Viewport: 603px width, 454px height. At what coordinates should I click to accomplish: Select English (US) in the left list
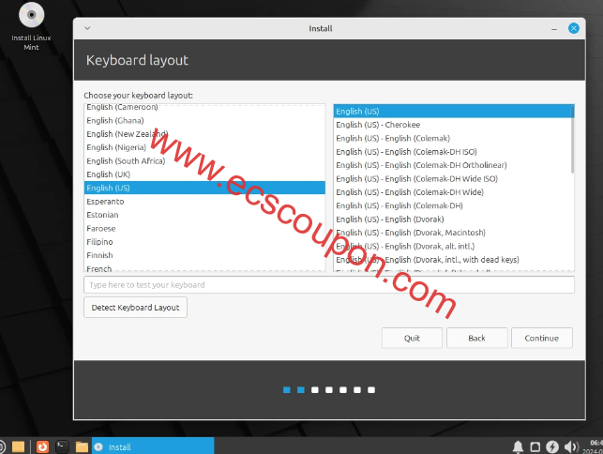(204, 188)
